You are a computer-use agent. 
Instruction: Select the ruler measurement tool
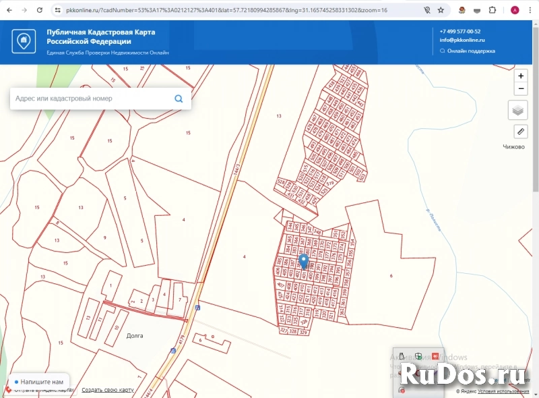point(520,132)
